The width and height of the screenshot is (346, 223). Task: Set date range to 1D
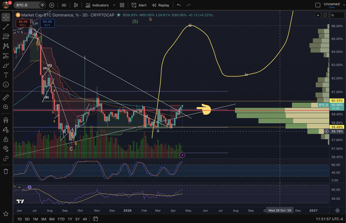19,219
